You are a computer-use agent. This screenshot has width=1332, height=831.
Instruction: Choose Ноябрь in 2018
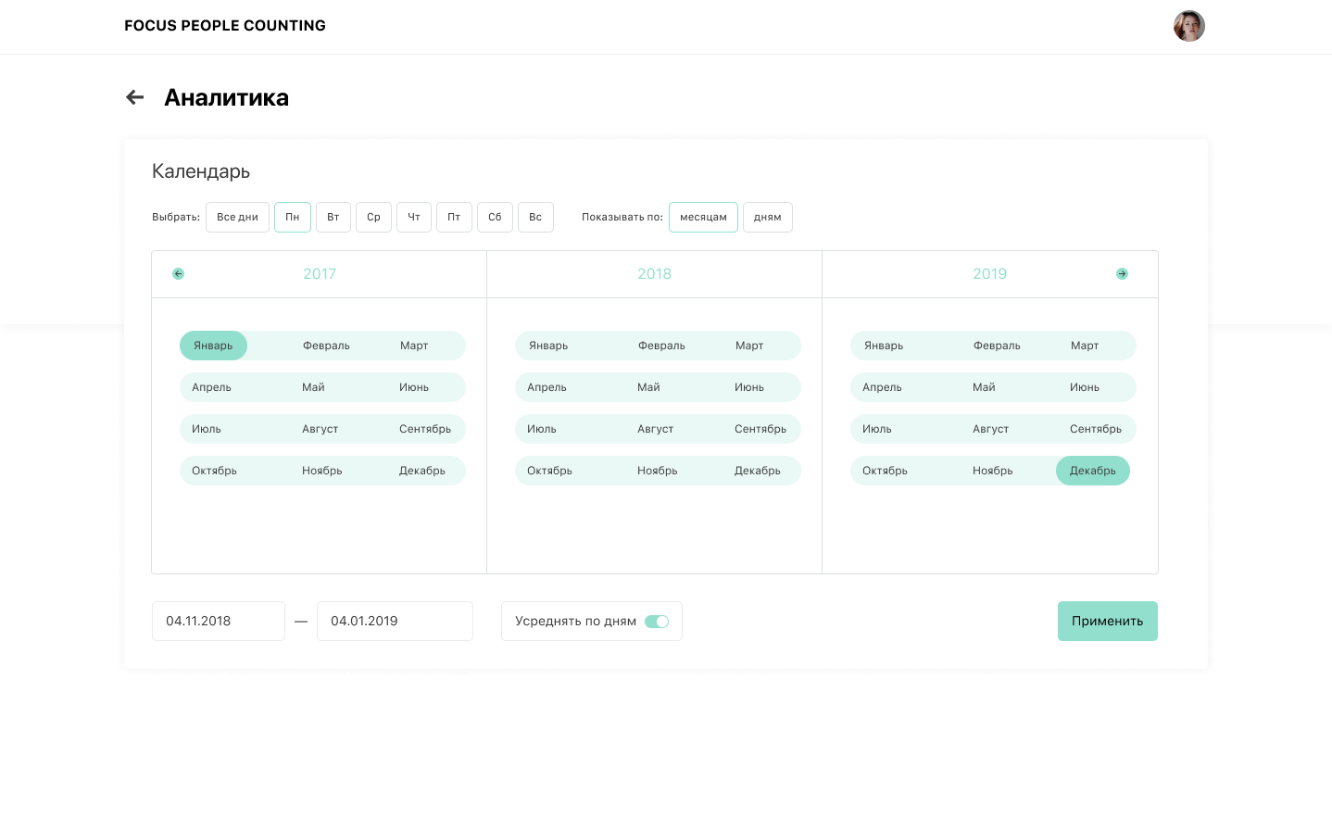click(657, 471)
